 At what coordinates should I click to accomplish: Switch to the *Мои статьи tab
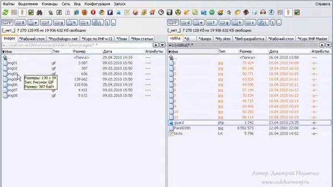[x=142, y=39]
